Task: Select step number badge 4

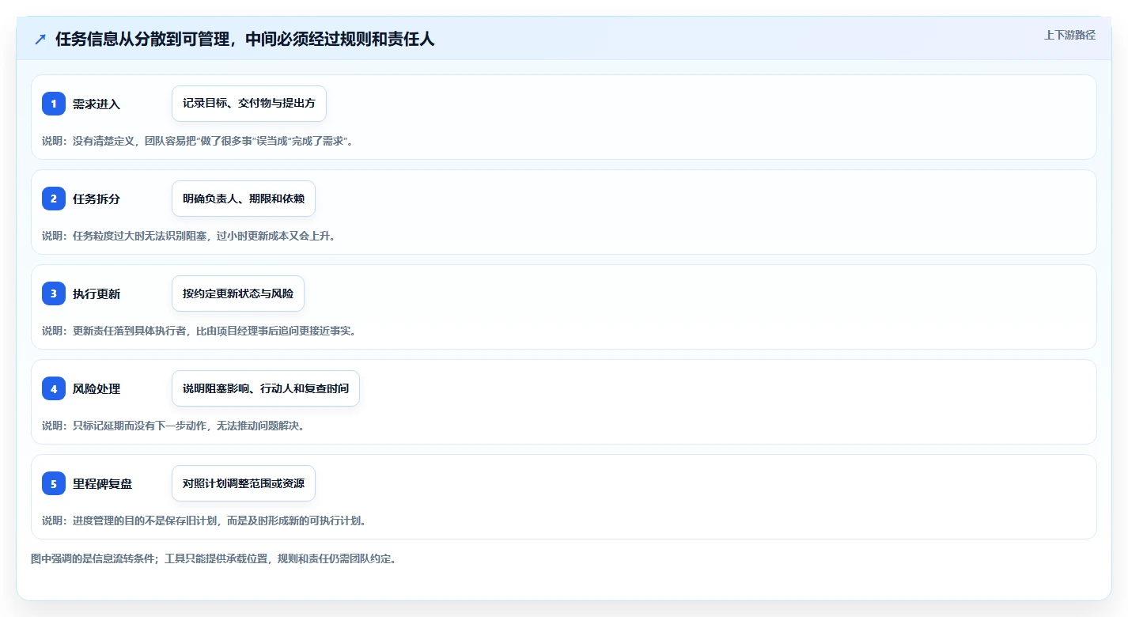Action: [x=54, y=388]
